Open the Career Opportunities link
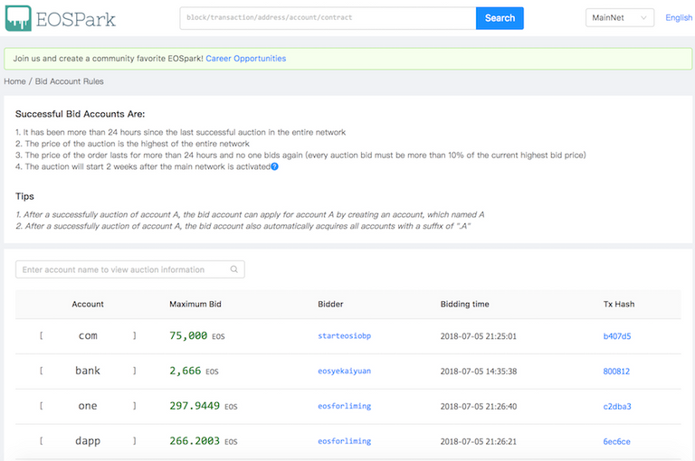The width and height of the screenshot is (695, 461). 245,59
